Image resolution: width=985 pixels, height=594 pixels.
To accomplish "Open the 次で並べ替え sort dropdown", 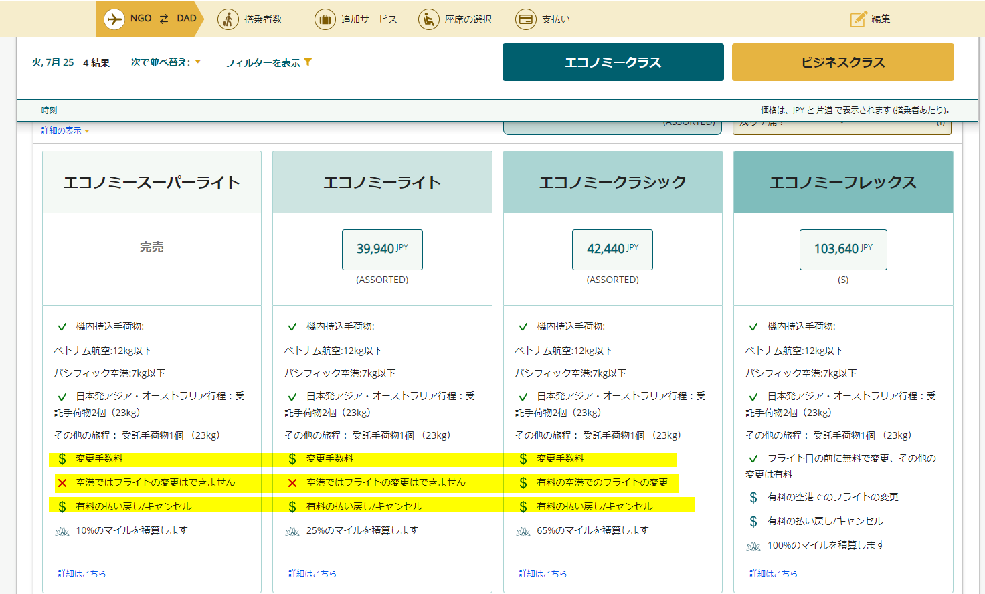I will point(165,62).
